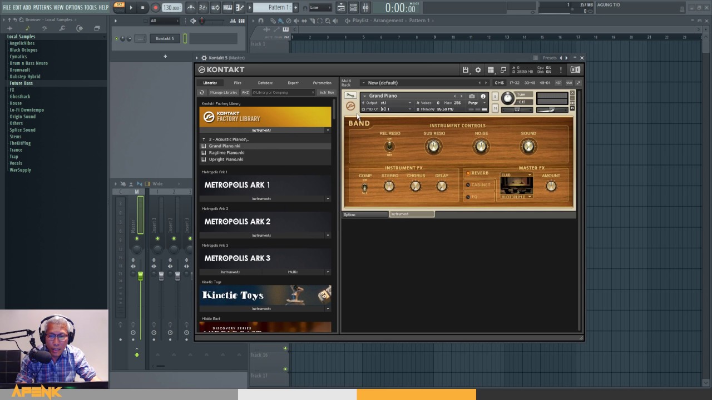Viewport: 712px width, 400px height.
Task: Click the Manage Libraries button
Action: point(223,92)
